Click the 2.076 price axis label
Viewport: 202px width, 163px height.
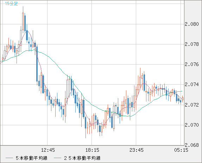click(192, 65)
